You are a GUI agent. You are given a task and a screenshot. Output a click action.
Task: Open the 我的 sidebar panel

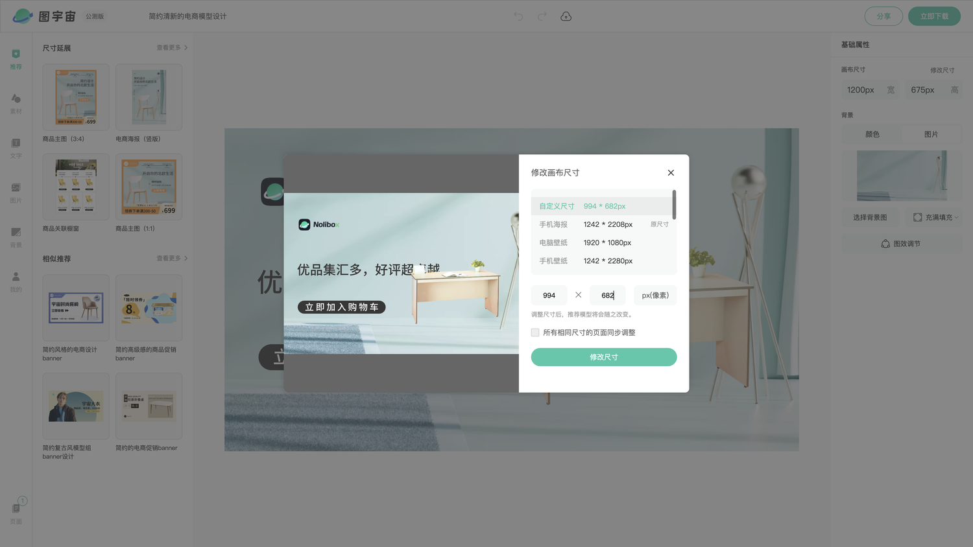(x=16, y=282)
